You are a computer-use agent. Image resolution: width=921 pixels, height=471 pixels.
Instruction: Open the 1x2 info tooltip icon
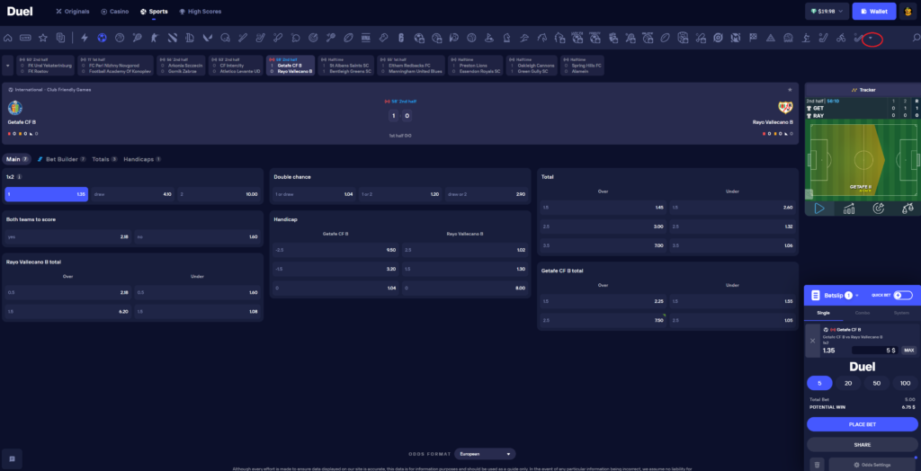click(20, 176)
